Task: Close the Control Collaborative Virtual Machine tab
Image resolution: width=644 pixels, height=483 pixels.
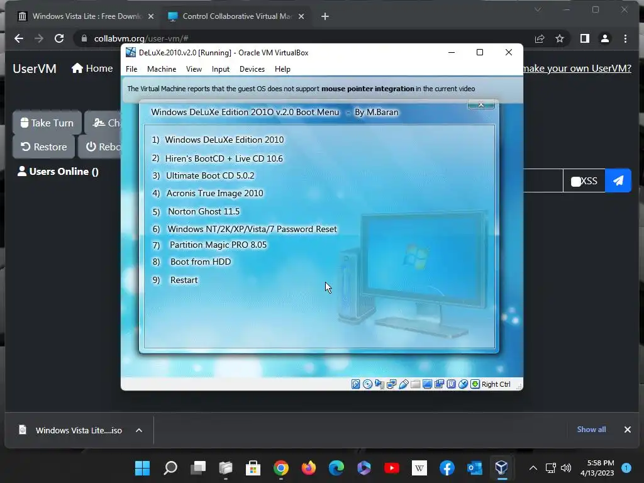Action: (x=301, y=16)
